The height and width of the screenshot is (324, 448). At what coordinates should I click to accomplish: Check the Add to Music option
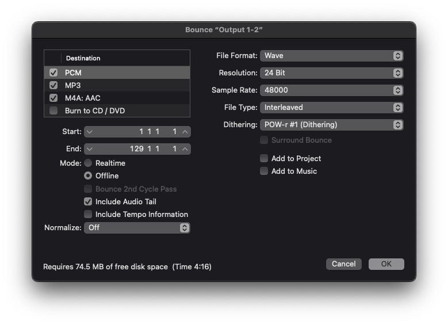264,171
